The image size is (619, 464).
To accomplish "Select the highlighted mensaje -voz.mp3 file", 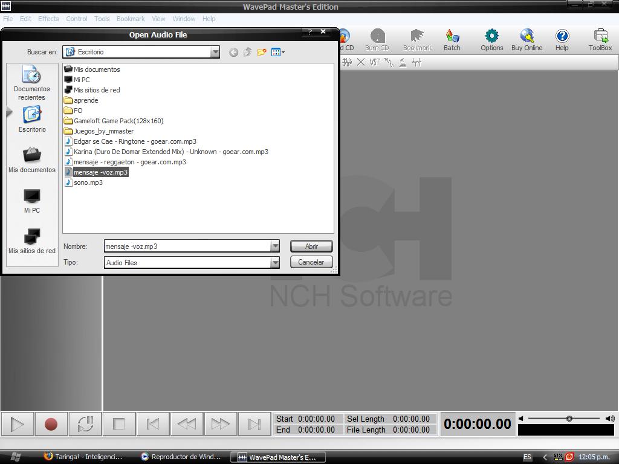I will point(96,172).
